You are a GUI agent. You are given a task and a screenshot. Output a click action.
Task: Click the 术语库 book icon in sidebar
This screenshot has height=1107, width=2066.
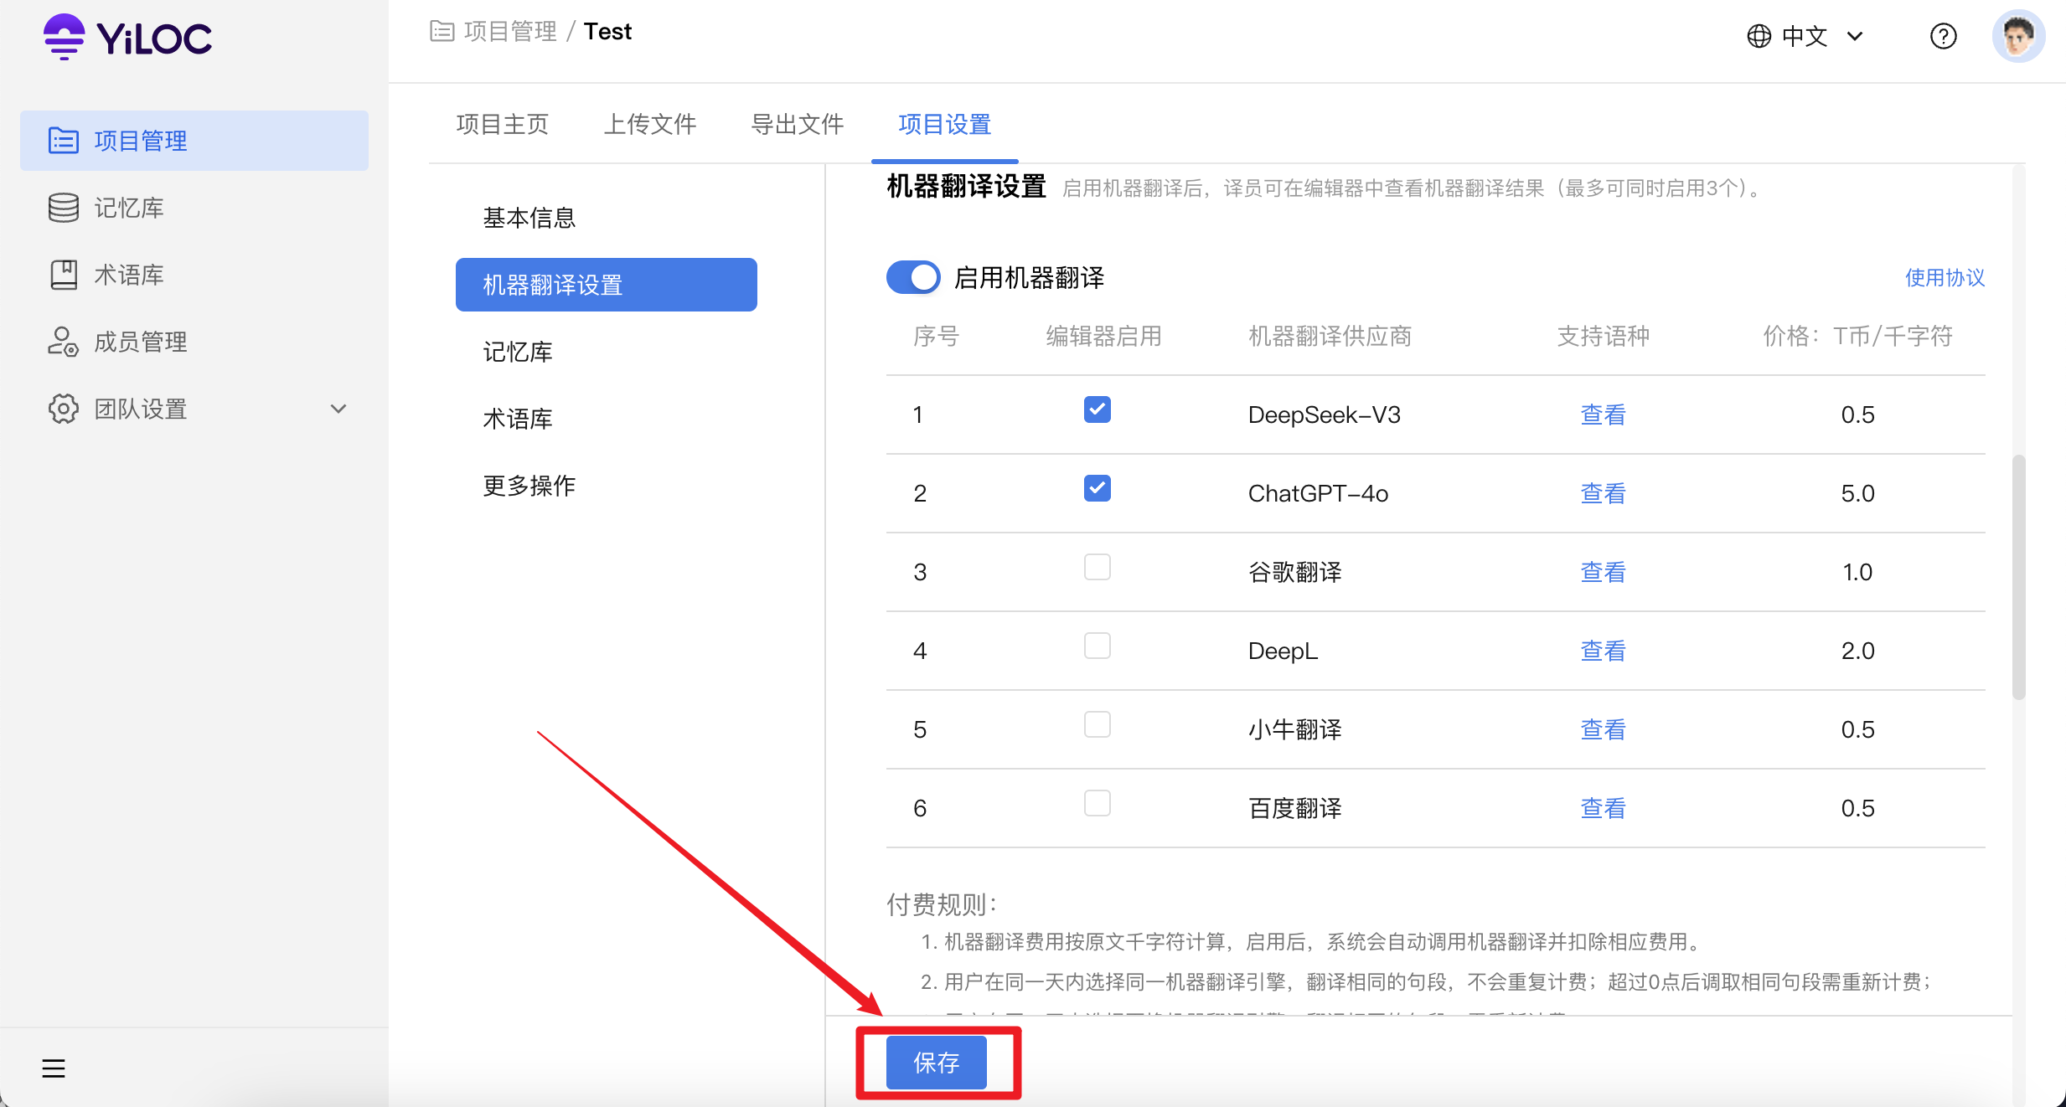(64, 275)
